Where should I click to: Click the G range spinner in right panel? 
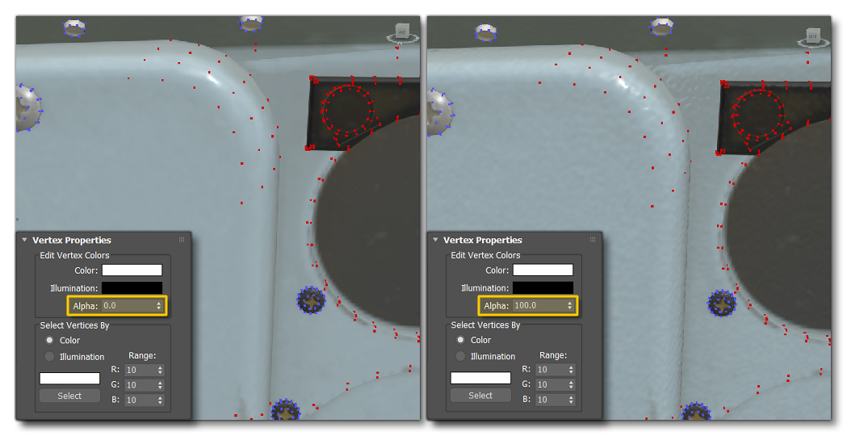tap(571, 385)
